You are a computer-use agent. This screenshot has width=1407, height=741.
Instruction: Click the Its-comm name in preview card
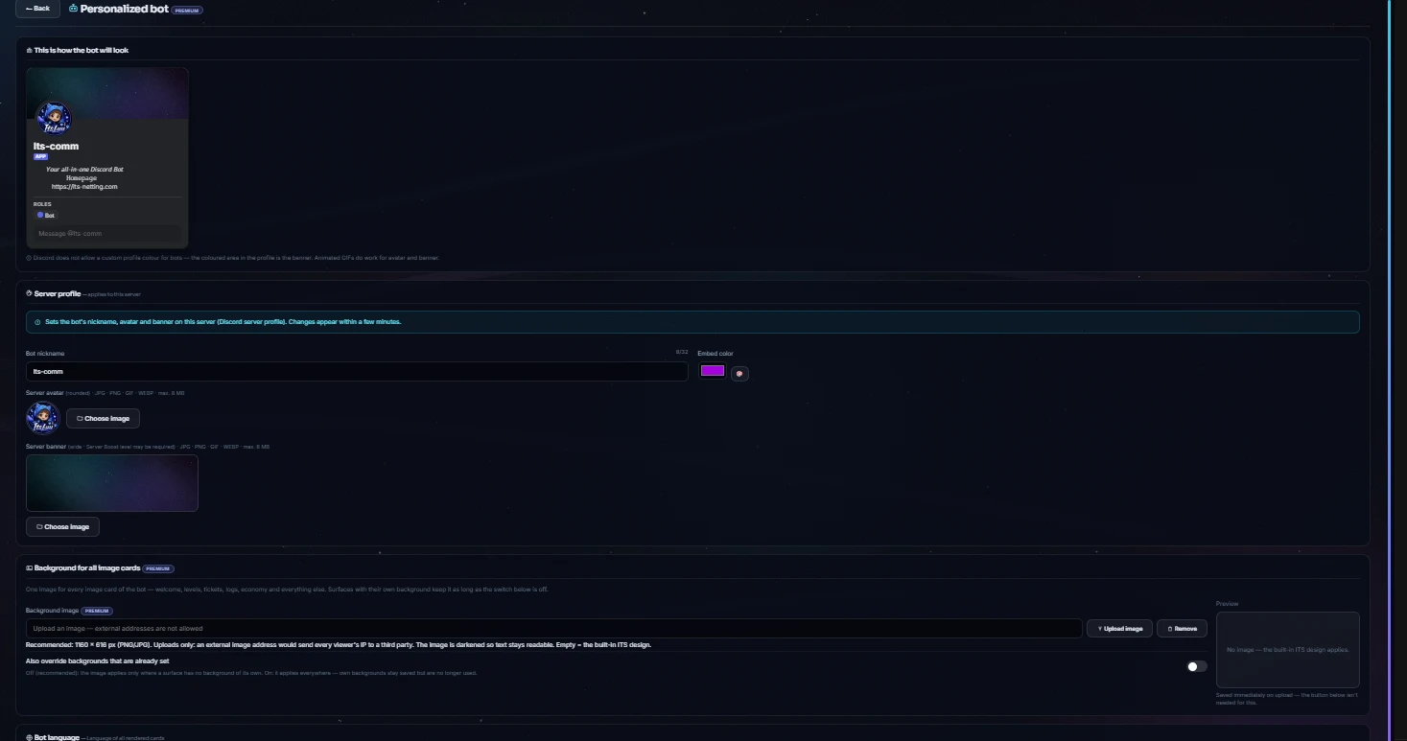pyautogui.click(x=56, y=146)
